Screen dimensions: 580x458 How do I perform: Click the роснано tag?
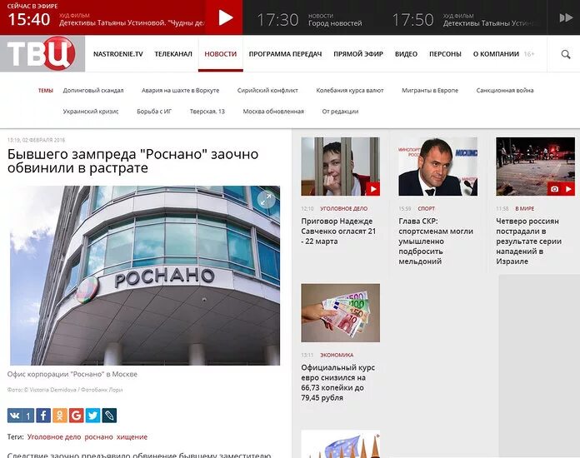99,437
